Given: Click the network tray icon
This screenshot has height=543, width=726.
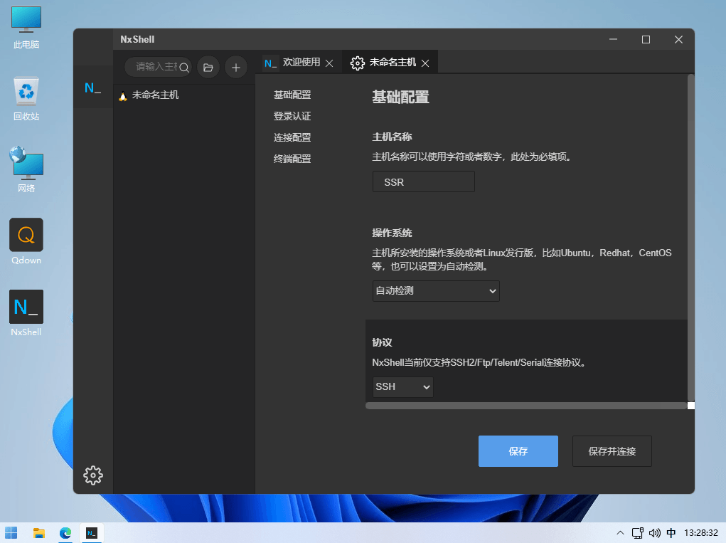Looking at the screenshot, I should click(x=638, y=533).
